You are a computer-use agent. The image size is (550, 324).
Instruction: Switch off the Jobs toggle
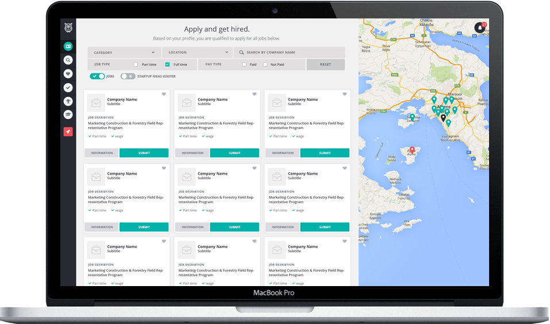[97, 76]
